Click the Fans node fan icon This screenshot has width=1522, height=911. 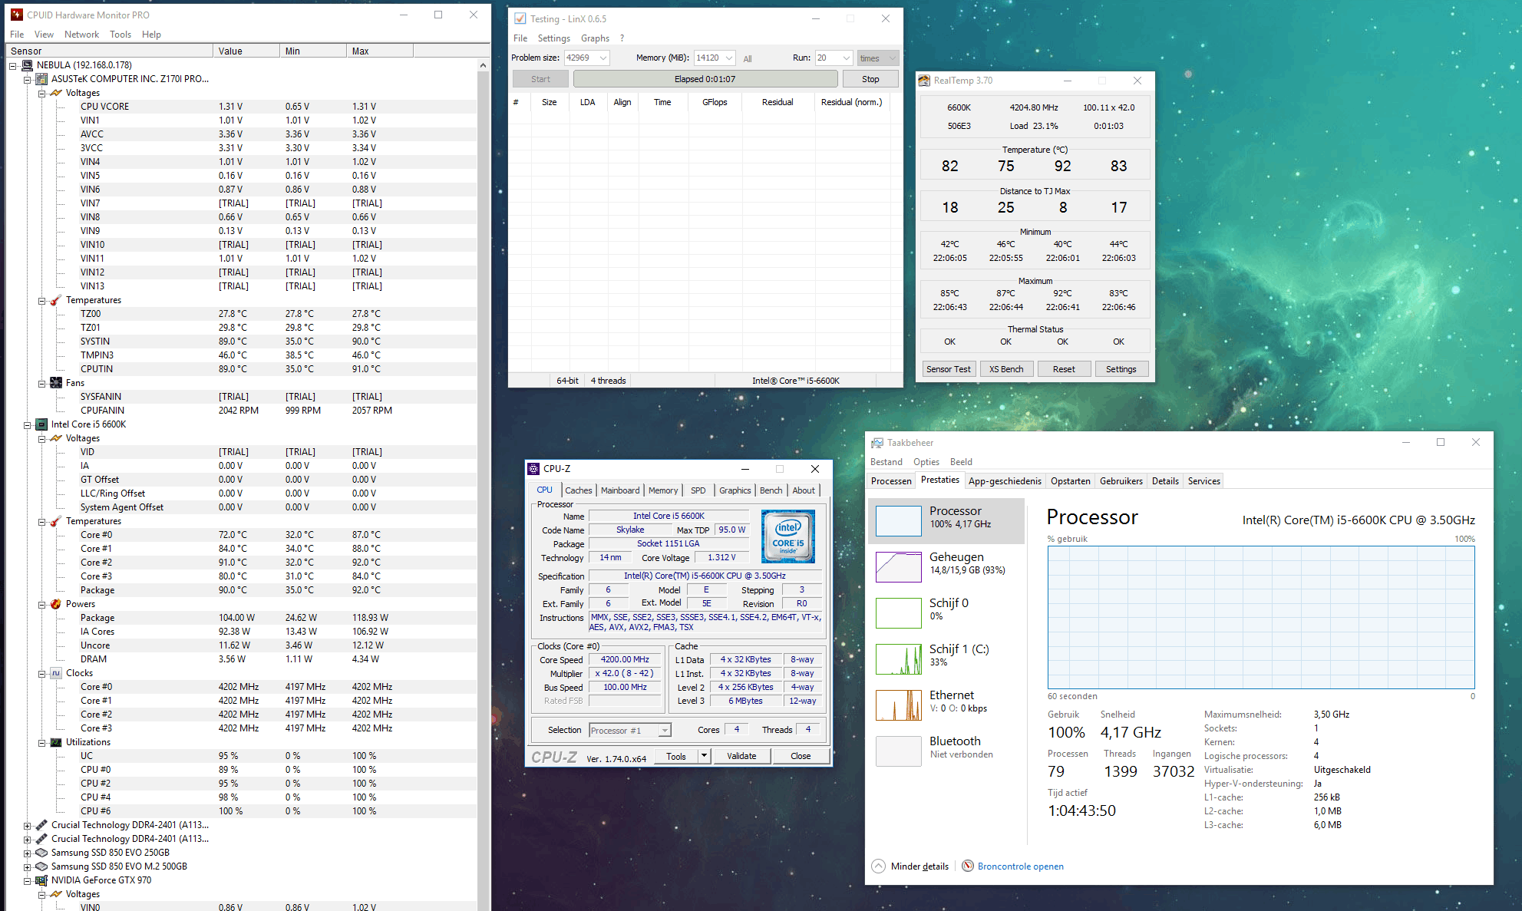tap(56, 383)
